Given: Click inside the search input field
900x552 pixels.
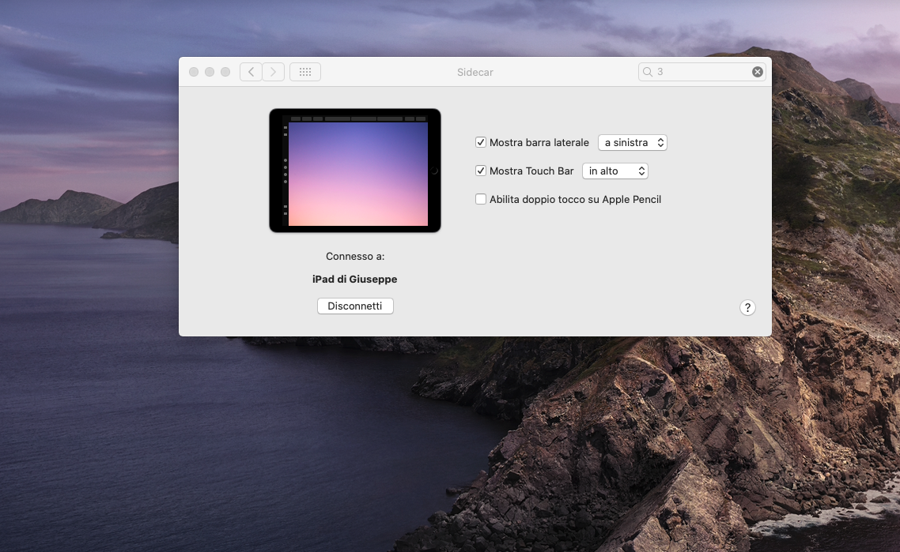Looking at the screenshot, I should 702,72.
